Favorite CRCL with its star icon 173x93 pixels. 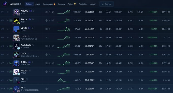8,54
